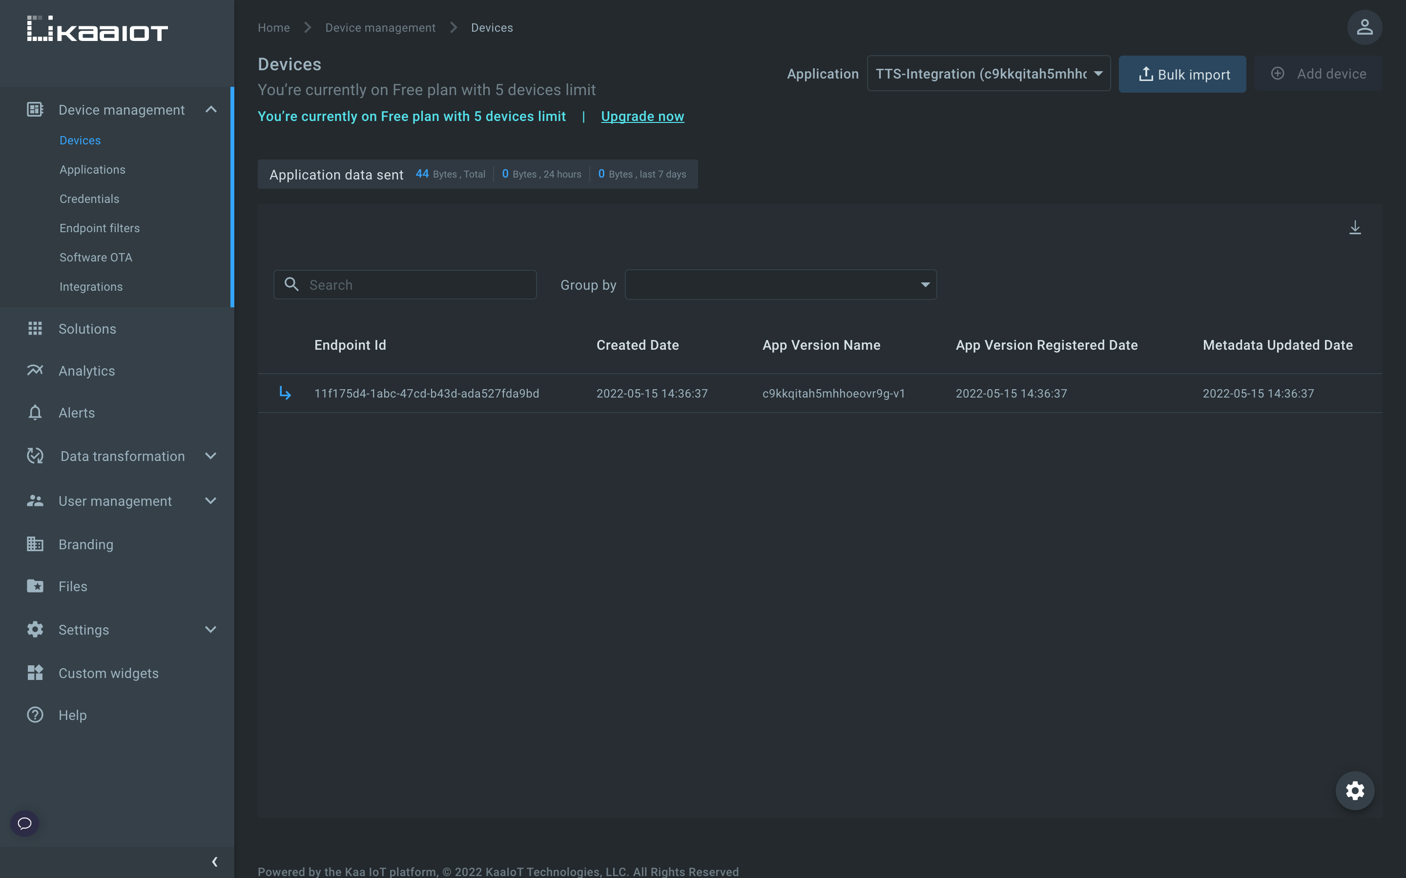Click the Bulk import button

pyautogui.click(x=1182, y=74)
